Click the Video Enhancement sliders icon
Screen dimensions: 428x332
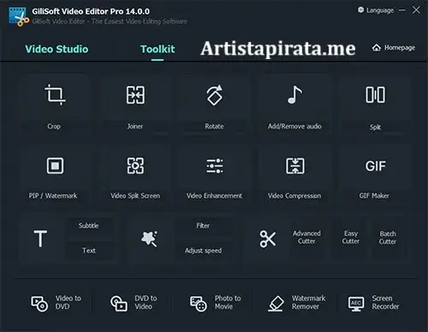[215, 166]
